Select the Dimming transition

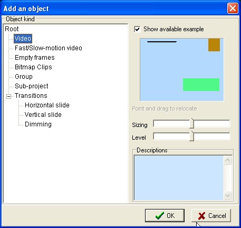pos(38,124)
